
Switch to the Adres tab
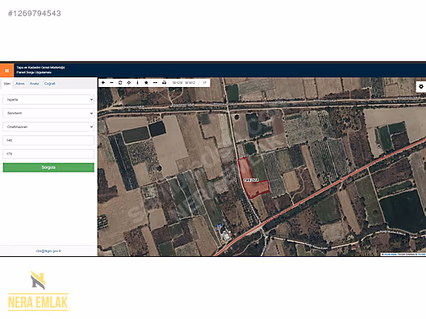pyautogui.click(x=20, y=84)
